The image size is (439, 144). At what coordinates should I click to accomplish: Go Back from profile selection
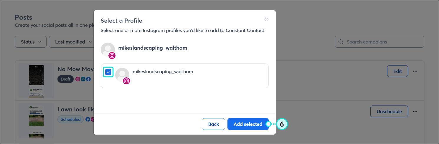(213, 124)
